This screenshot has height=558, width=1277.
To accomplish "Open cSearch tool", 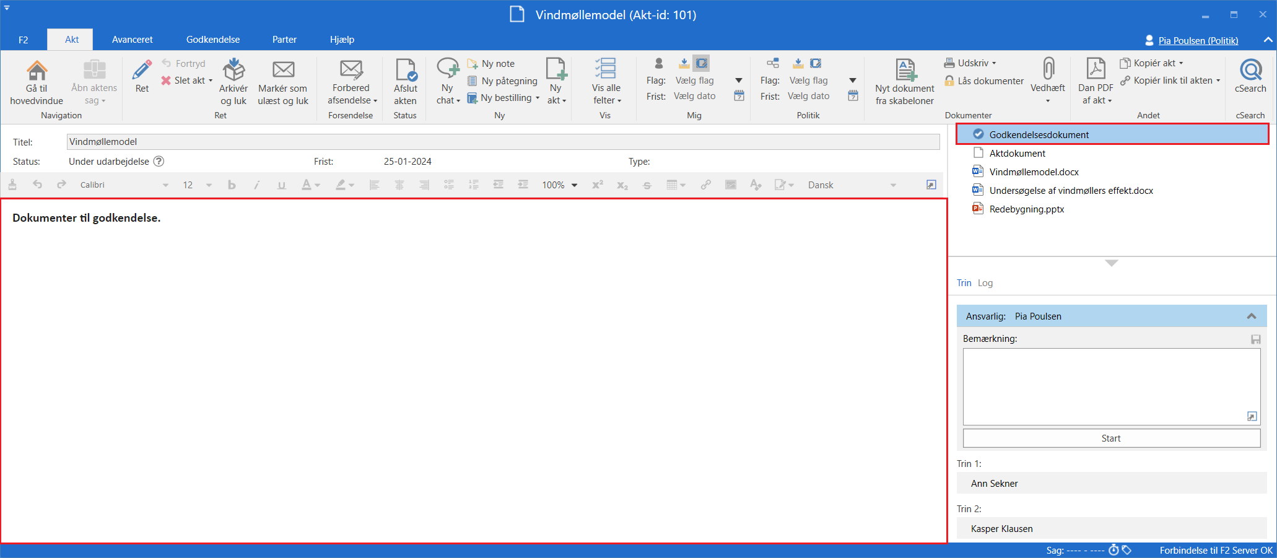I will (x=1250, y=76).
